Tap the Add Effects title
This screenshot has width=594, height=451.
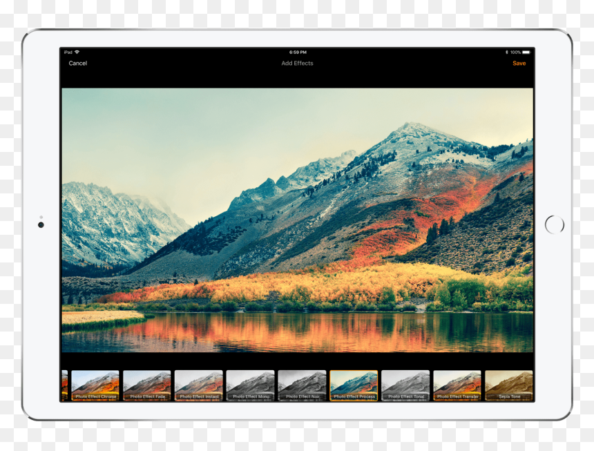[x=298, y=64]
